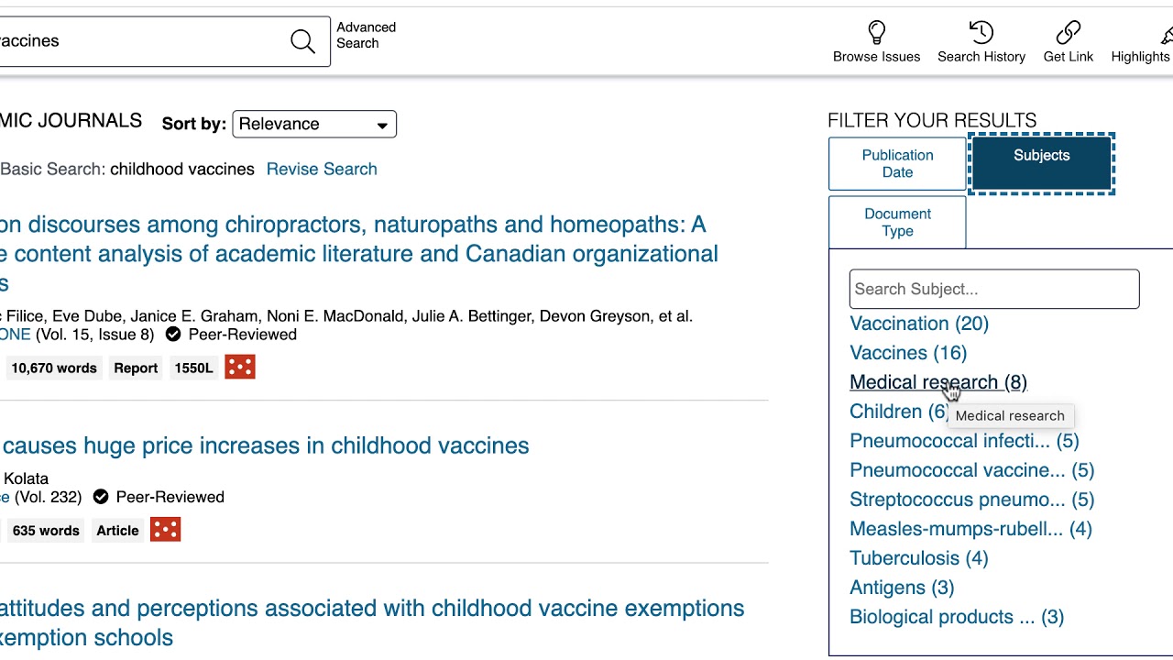Click red dotted icon beside 1550L
1173x660 pixels.
(x=240, y=368)
